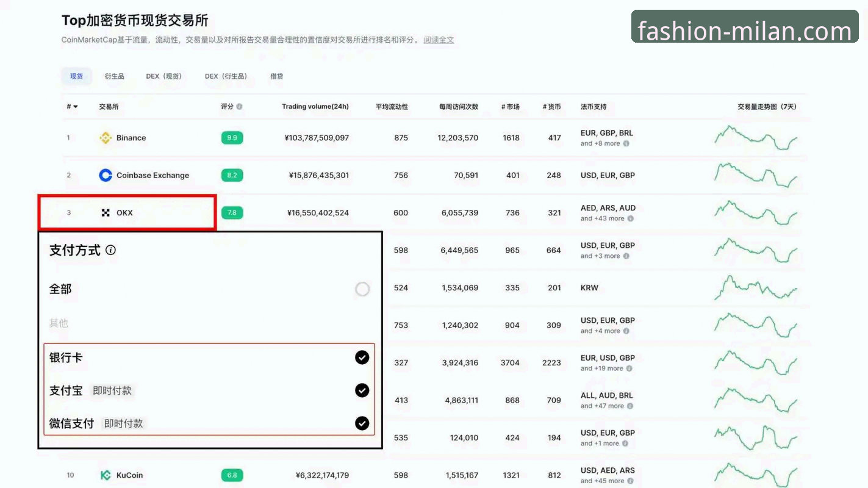Click the 3704 markets value

pos(510,363)
